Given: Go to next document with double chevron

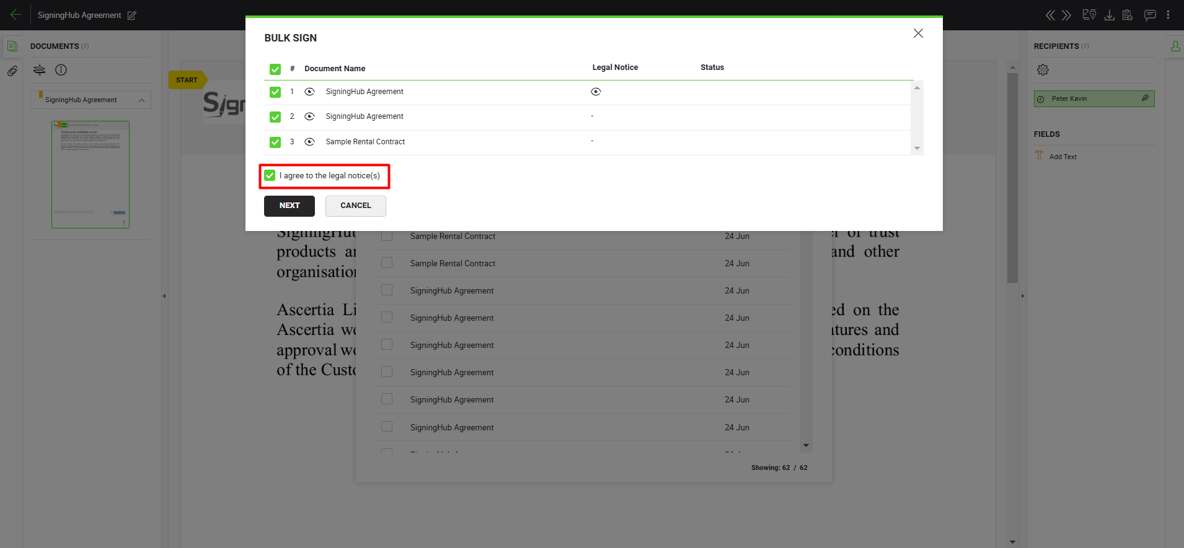Looking at the screenshot, I should click(1066, 15).
